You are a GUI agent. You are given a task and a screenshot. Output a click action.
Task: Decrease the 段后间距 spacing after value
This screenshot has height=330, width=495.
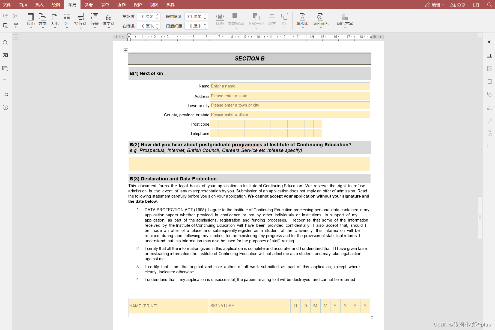[205, 28]
